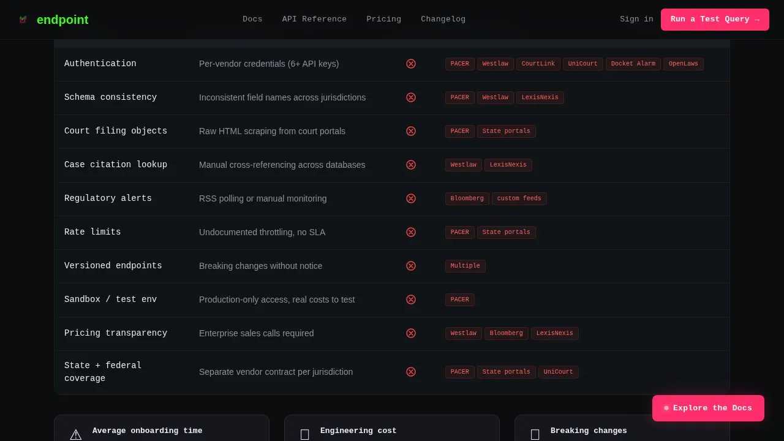Click the warning icon by Average onboarding time
The image size is (784, 441).
click(x=76, y=435)
